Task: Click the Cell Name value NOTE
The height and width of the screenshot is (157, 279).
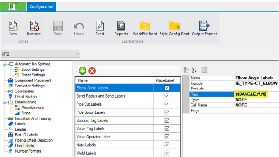Action: pyautogui.click(x=256, y=105)
